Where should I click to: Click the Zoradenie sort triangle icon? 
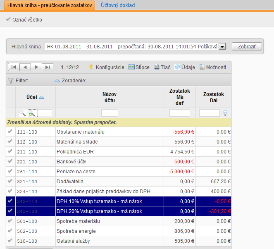(x=57, y=81)
